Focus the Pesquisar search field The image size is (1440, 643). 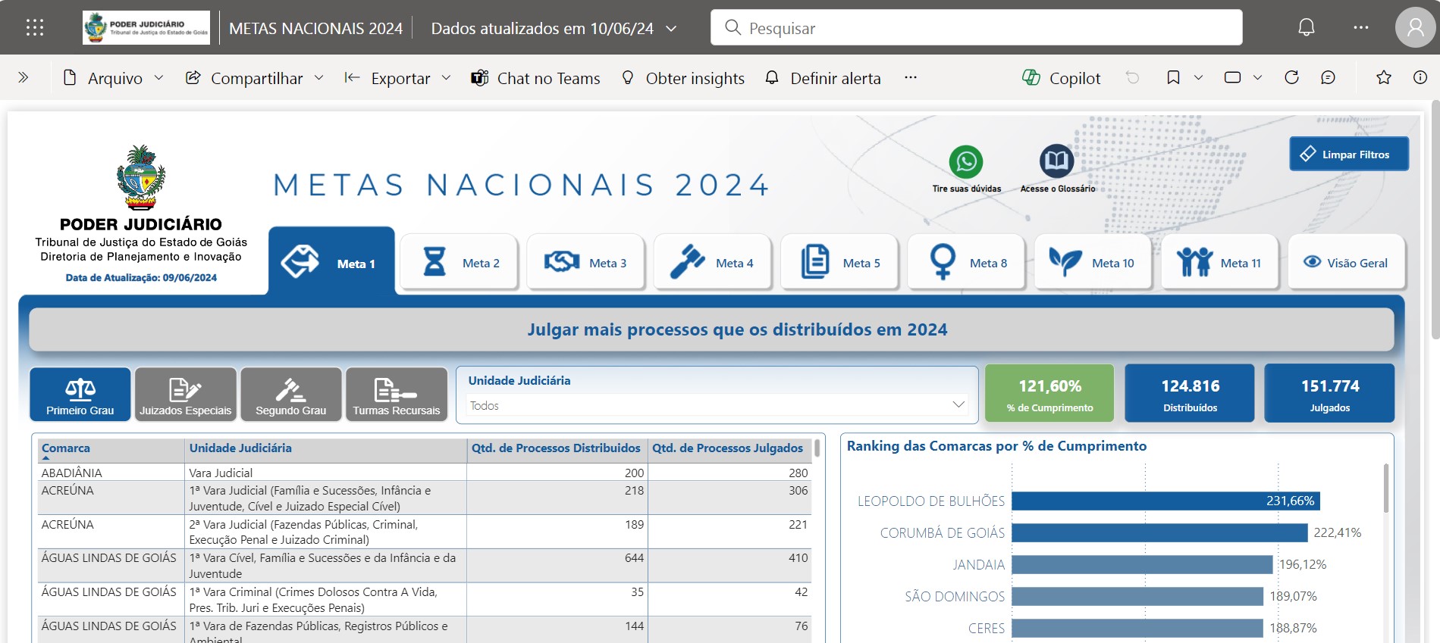pyautogui.click(x=976, y=28)
